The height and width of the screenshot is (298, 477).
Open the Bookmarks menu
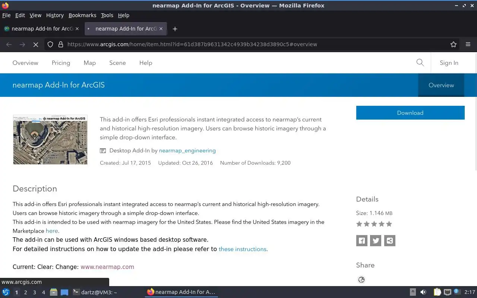coord(82,15)
